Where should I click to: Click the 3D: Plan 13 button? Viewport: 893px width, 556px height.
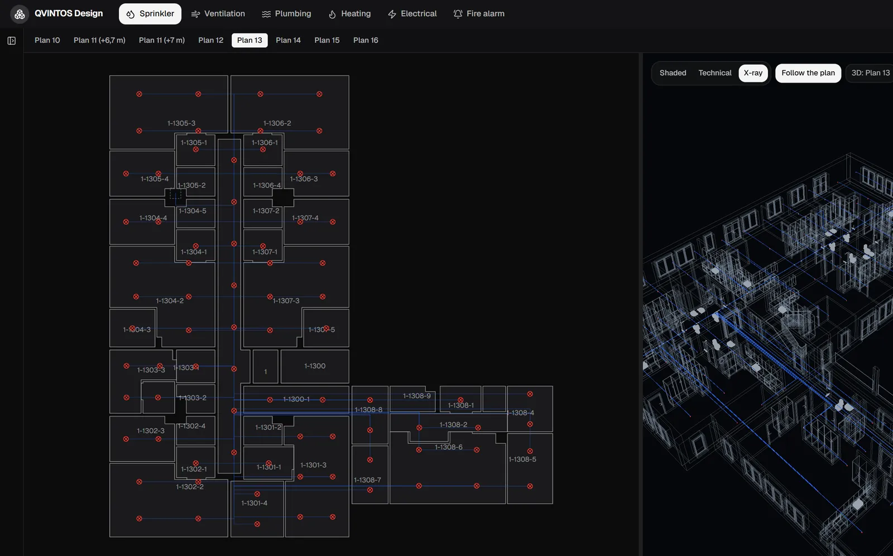click(870, 73)
